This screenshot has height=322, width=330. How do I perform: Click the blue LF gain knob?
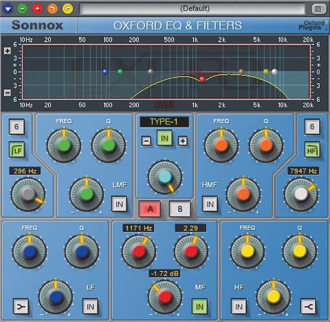coord(56,297)
